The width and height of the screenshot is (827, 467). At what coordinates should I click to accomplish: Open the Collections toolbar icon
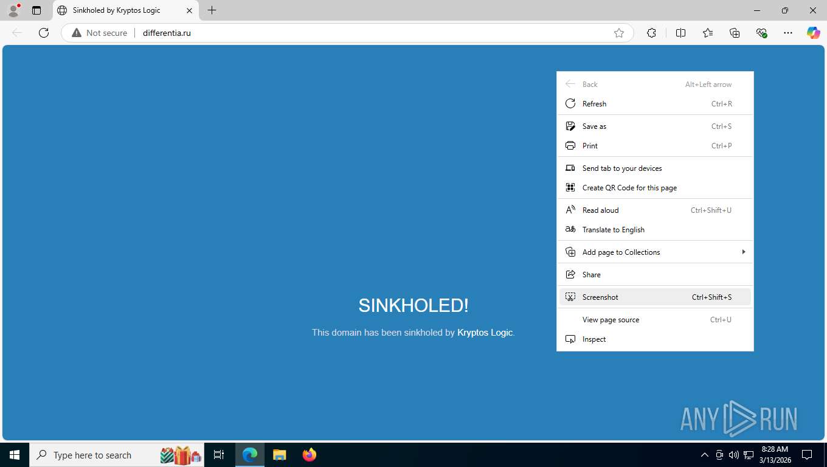click(x=735, y=33)
